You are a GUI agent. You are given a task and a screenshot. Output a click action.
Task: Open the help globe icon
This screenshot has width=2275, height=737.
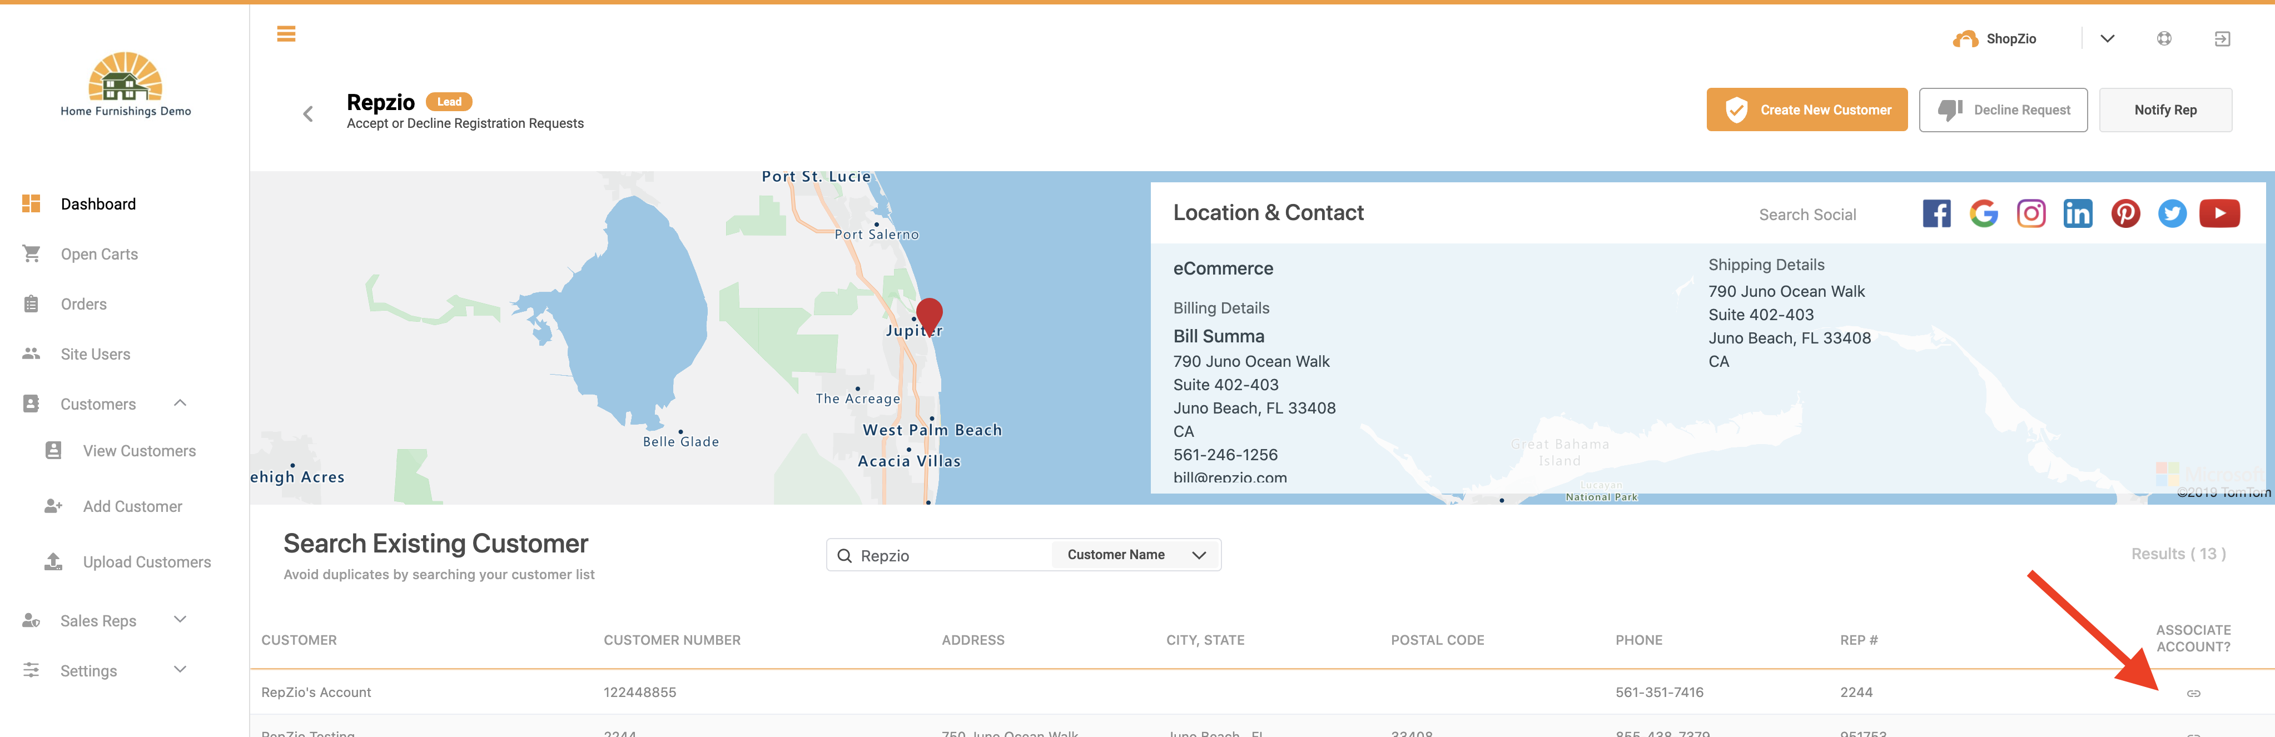2164,39
